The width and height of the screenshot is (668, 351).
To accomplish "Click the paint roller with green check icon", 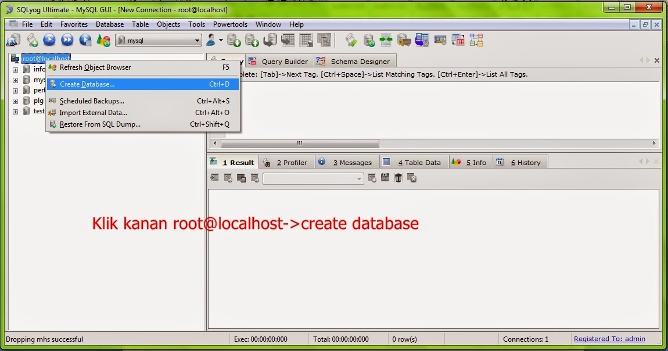I will pos(351,40).
